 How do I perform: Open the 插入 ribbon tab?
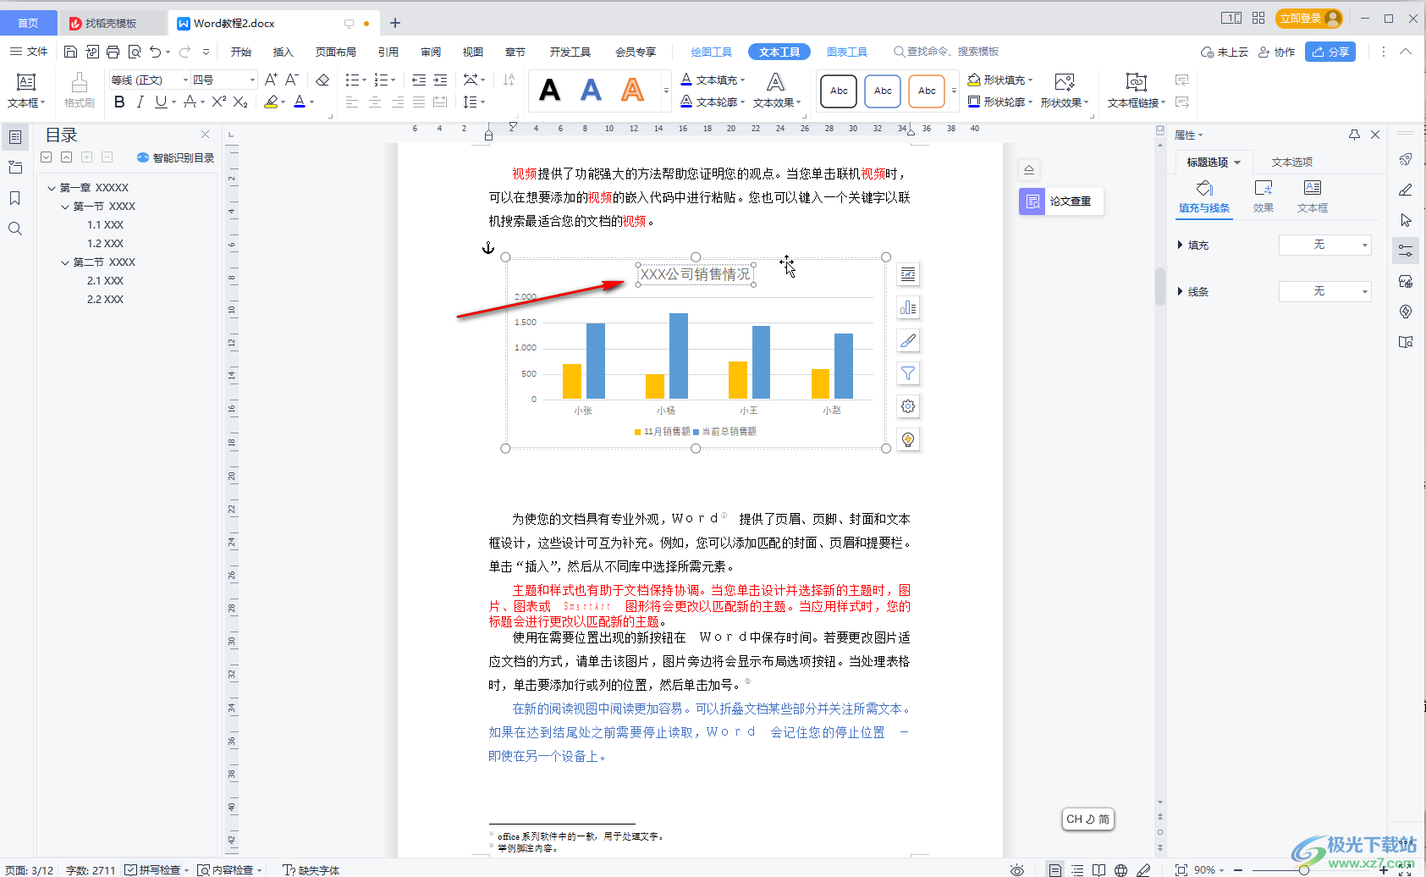coord(284,52)
